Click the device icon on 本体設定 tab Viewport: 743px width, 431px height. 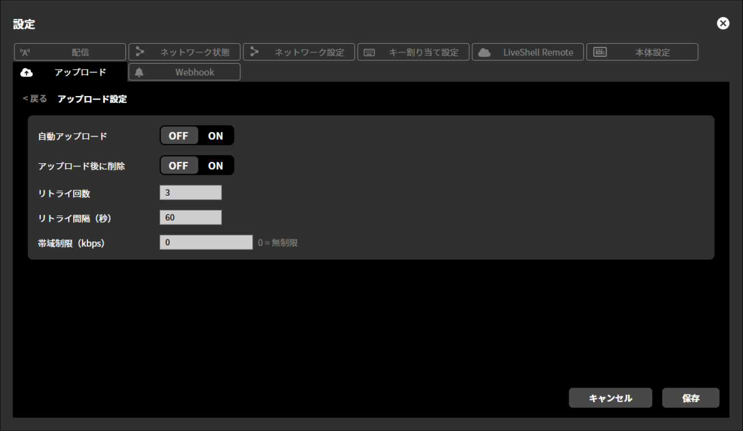[x=600, y=52]
